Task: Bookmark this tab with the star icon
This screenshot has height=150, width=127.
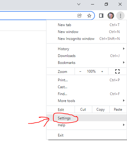Action: coord(89,16)
